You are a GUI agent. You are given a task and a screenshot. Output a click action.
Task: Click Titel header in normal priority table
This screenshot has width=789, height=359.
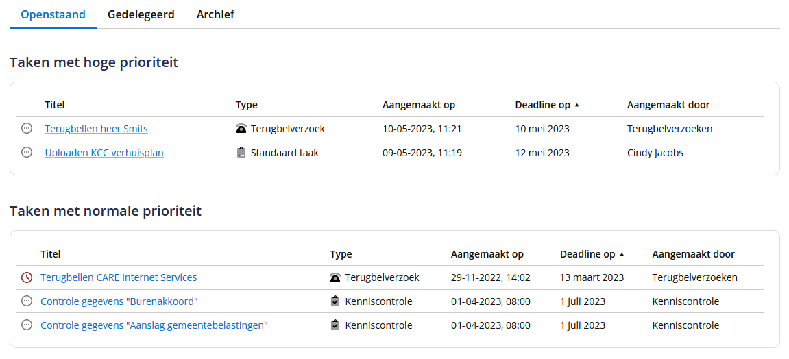pos(51,254)
